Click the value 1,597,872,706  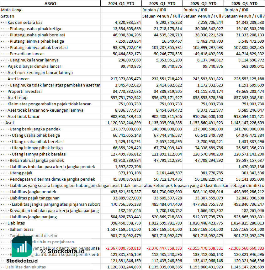[128, 167]
